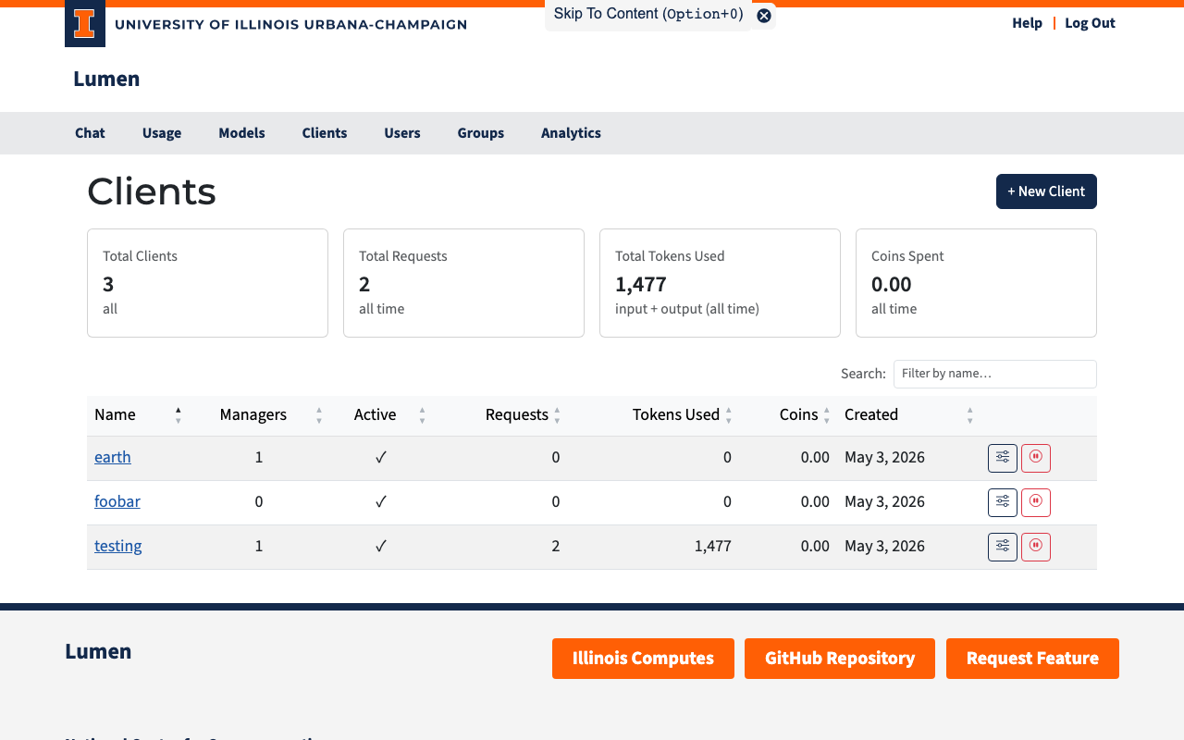Viewport: 1184px width, 740px height.
Task: Click the active checkmark in testing row
Action: [x=381, y=546]
